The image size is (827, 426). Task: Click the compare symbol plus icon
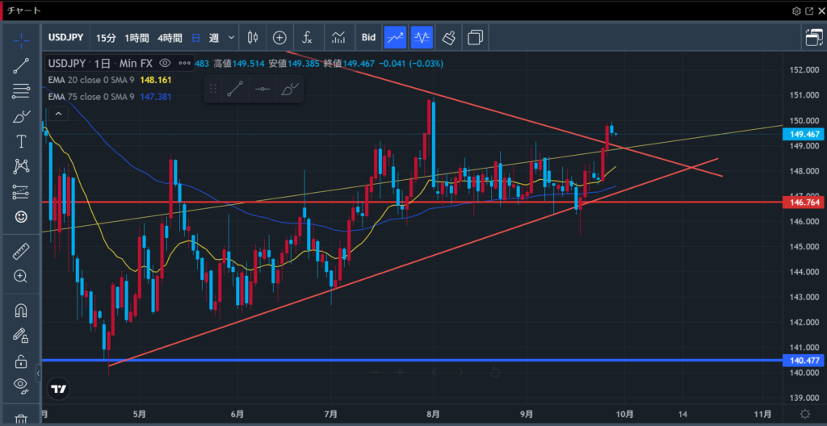point(279,37)
